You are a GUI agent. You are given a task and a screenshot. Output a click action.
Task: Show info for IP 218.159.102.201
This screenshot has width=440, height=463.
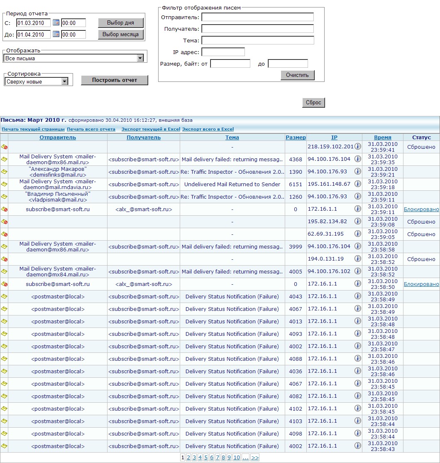[x=358, y=146]
